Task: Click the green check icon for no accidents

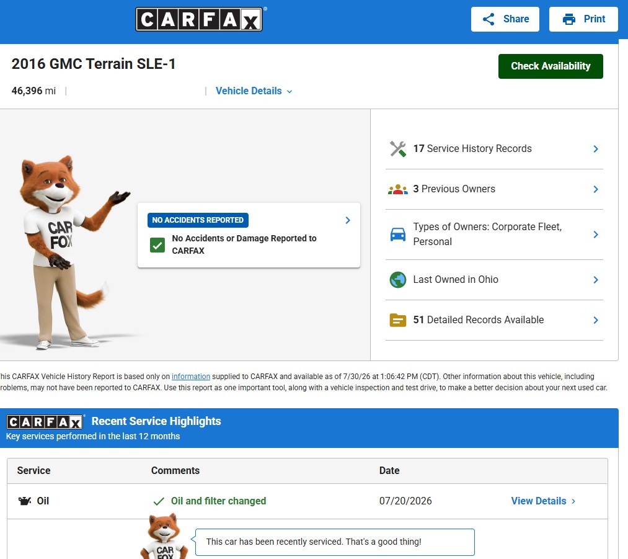Action: point(157,245)
